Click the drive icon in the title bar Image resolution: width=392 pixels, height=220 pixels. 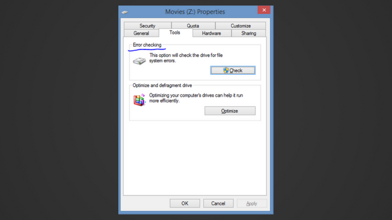pos(125,12)
